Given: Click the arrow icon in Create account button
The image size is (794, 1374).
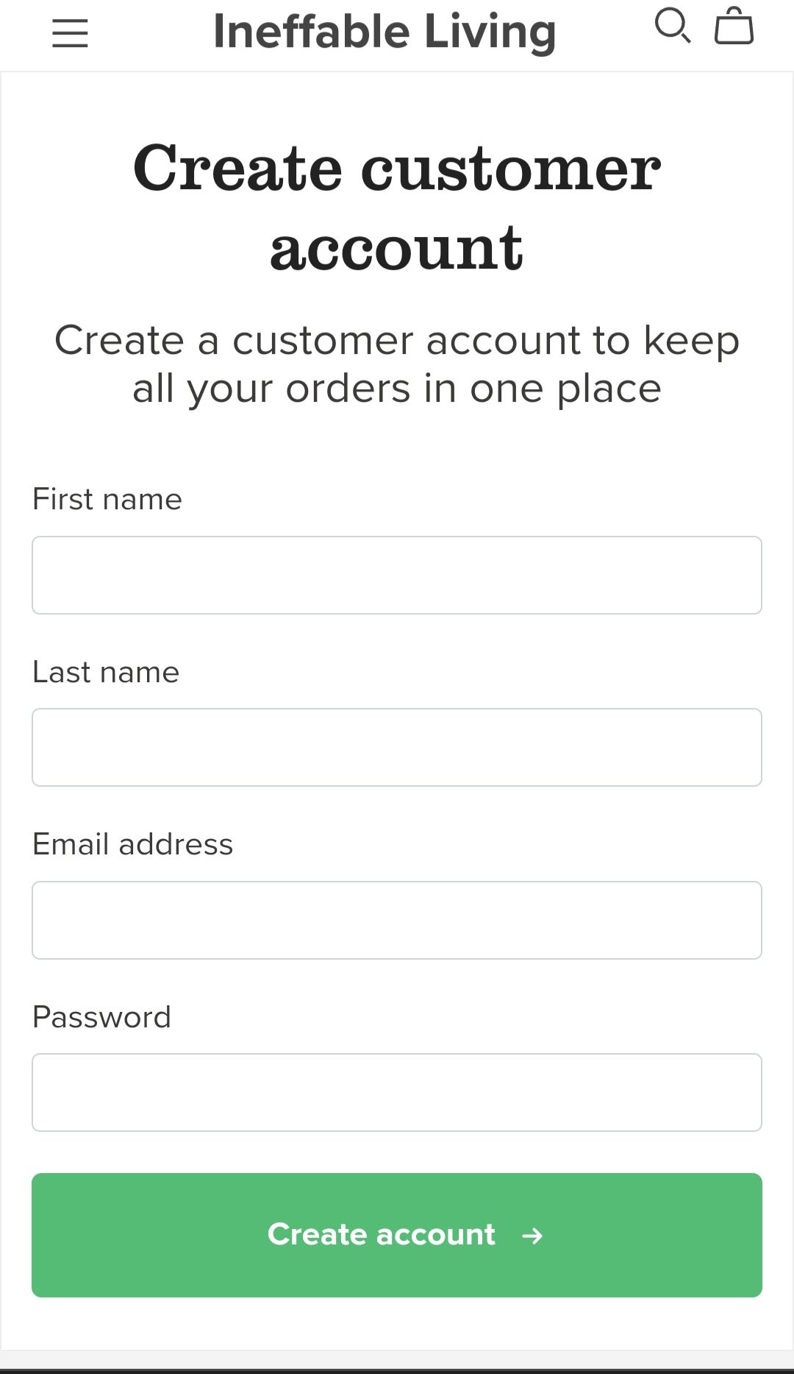Looking at the screenshot, I should tap(532, 1236).
